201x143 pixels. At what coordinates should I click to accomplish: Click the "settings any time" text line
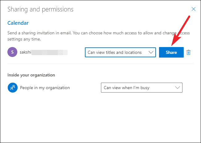tap(24, 39)
